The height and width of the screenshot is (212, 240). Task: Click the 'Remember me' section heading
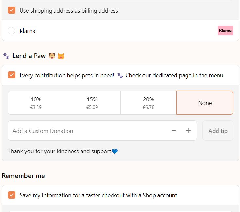(x=23, y=176)
